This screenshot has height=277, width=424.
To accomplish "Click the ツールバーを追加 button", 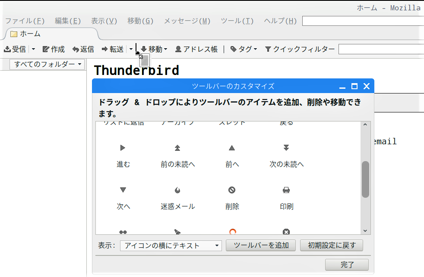I will point(261,246).
